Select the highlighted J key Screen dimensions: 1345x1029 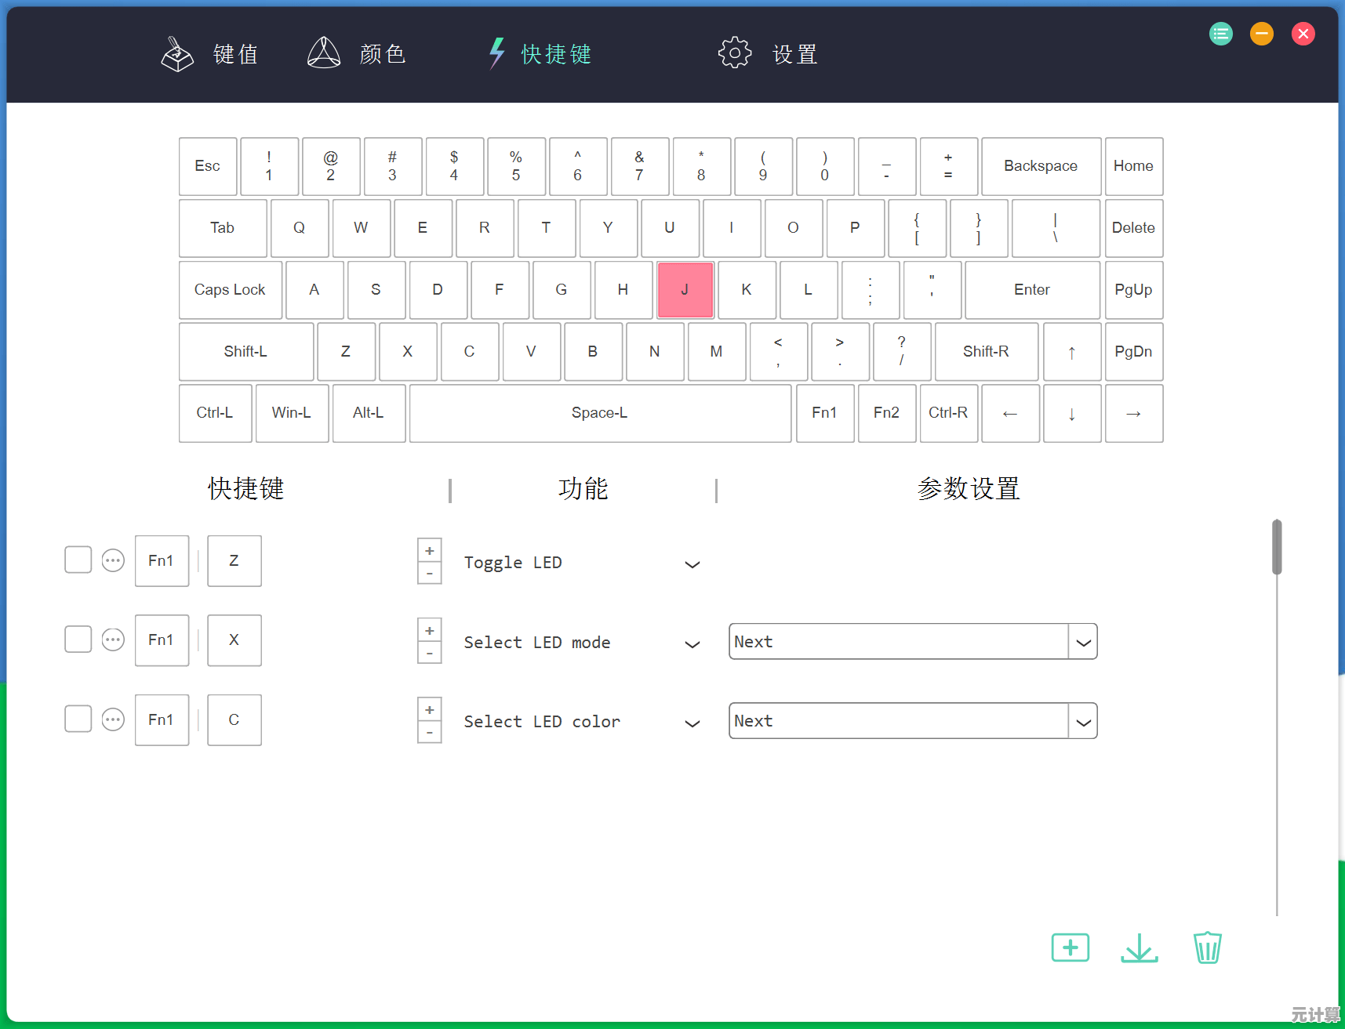click(685, 290)
